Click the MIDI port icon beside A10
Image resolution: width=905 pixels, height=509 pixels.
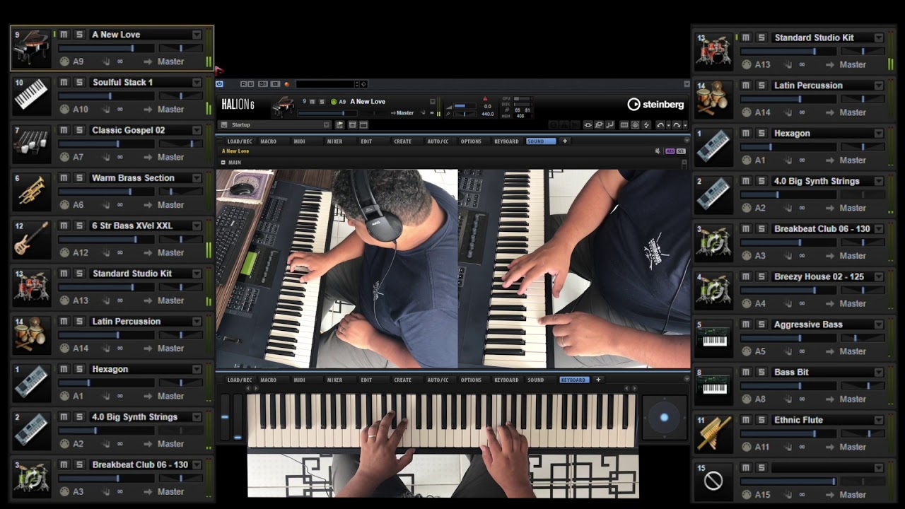click(x=64, y=110)
